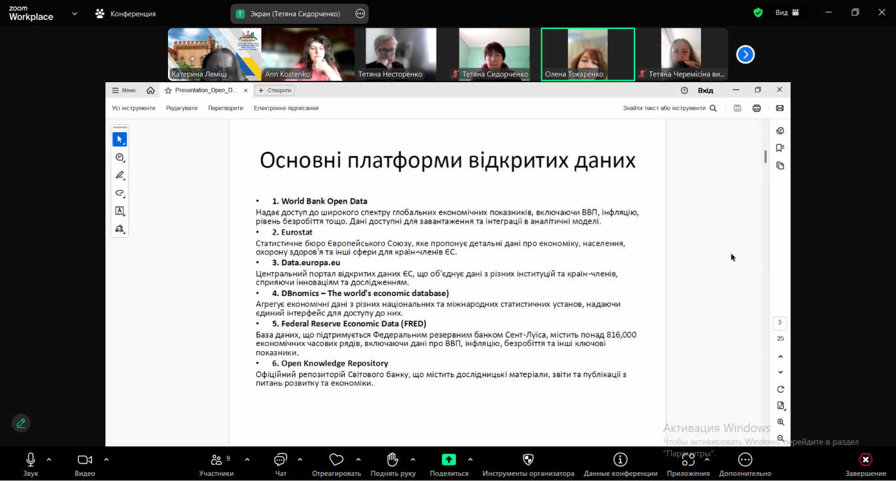Click the Zoom security shield icon
Screen dimensions: 896x481
[x=758, y=13]
